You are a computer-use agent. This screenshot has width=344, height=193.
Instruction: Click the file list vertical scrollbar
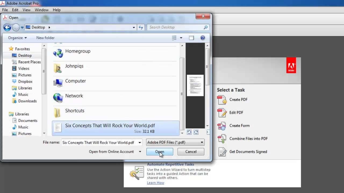(x=182, y=94)
